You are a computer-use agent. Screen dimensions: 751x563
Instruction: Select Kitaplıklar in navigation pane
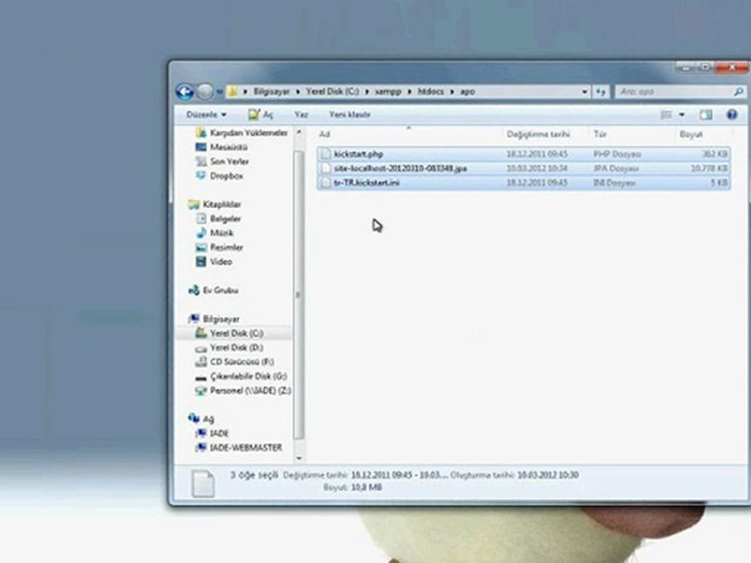pos(214,204)
